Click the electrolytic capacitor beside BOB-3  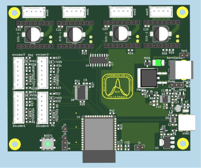coord(161,34)
